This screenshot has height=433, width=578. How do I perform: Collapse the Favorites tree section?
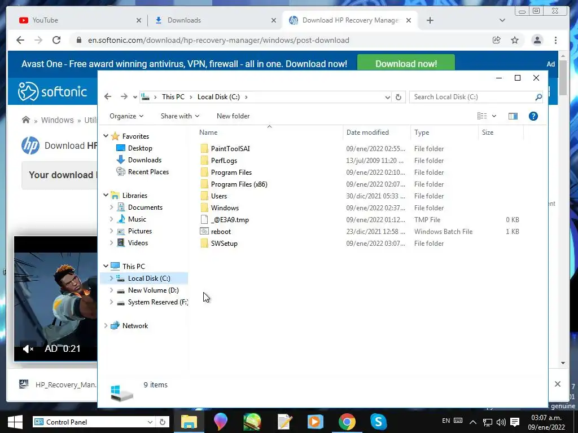tap(106, 136)
